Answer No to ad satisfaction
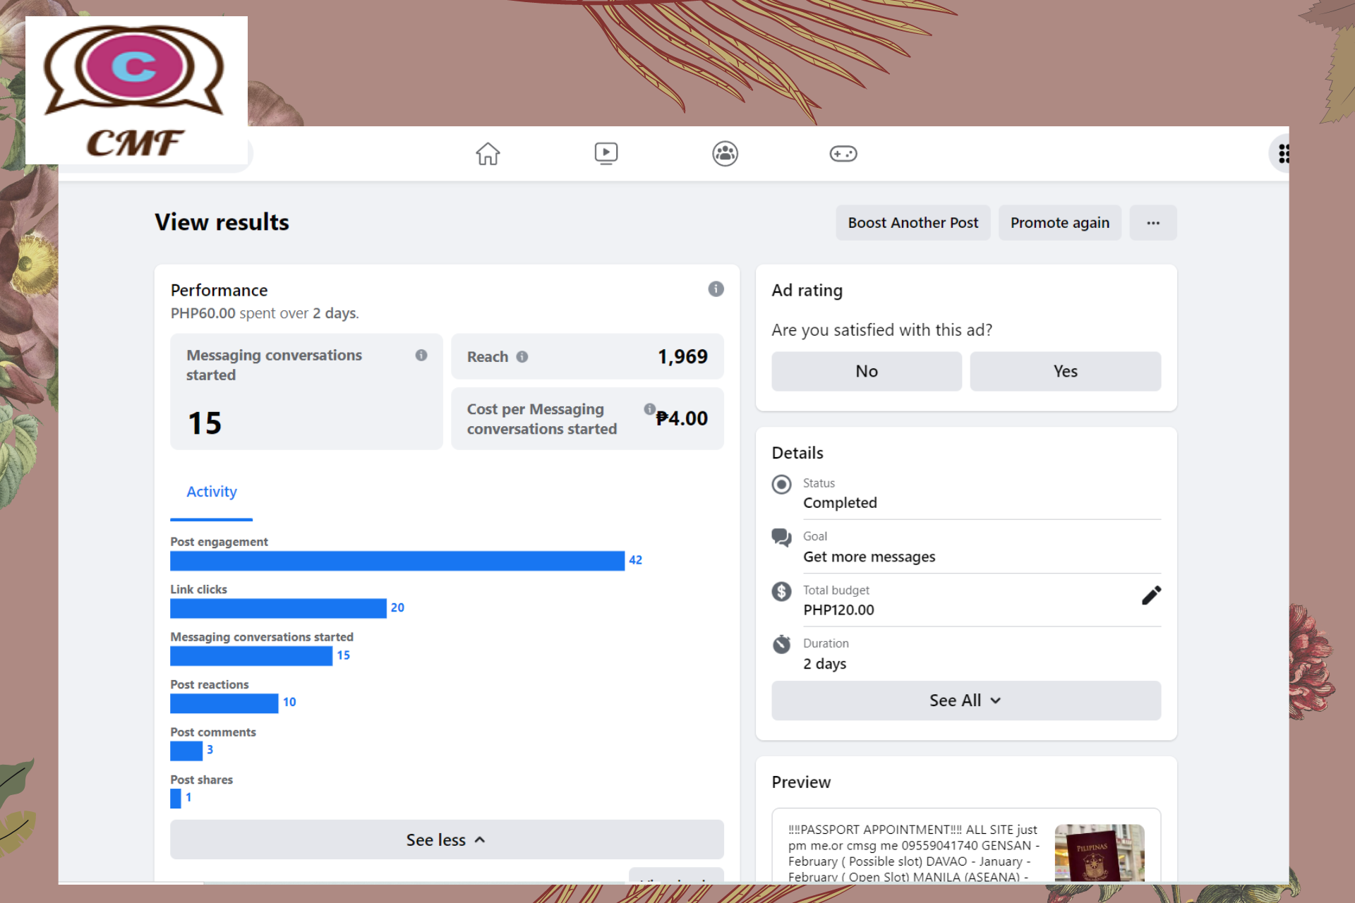Screen dimensions: 1355x903 pos(866,371)
